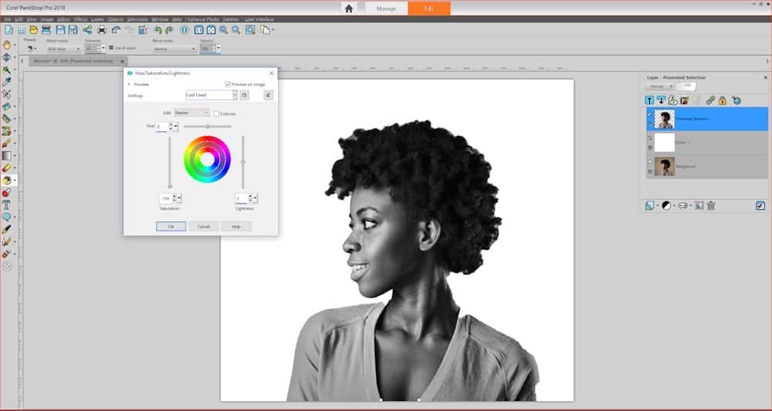Open the Settings preset dropdown (Last Used)

212,95
